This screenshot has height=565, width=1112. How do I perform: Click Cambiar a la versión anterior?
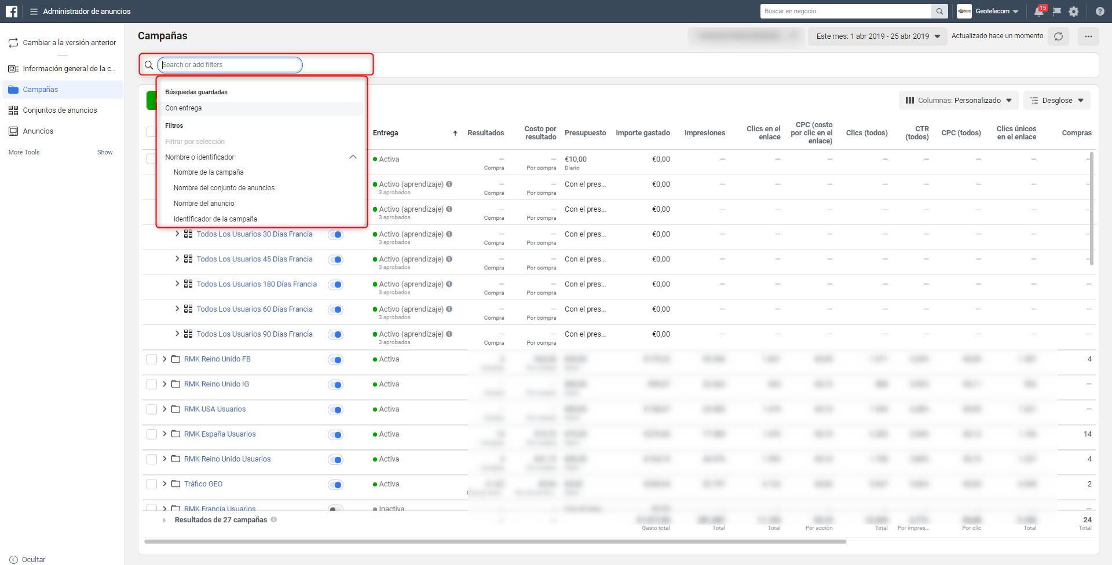63,43
